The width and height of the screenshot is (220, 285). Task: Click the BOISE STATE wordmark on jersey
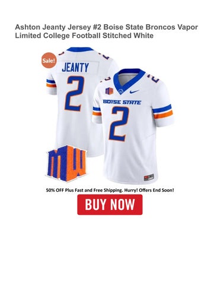click(122, 102)
